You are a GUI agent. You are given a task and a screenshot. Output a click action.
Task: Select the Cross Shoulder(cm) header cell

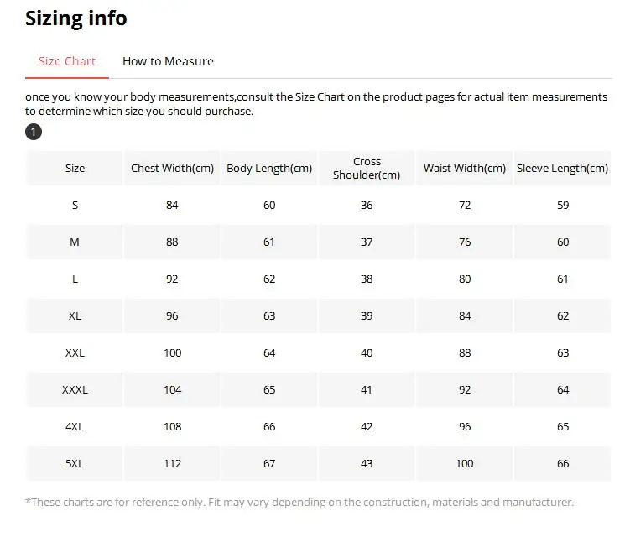pyautogui.click(x=367, y=168)
